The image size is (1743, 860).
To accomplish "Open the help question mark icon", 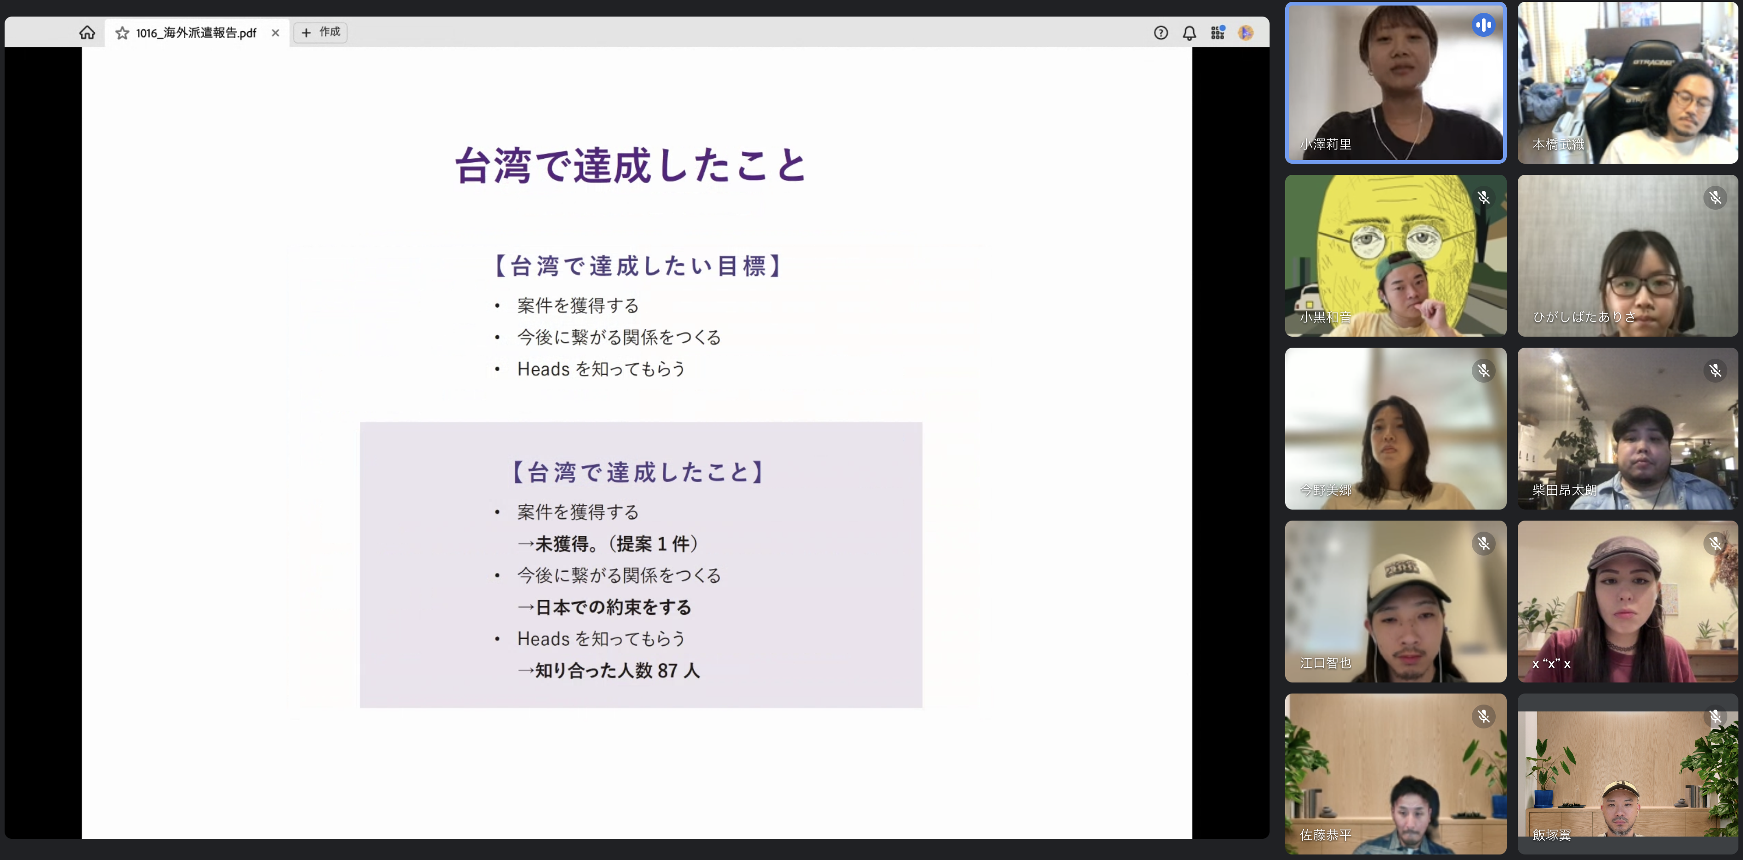I will tap(1161, 33).
